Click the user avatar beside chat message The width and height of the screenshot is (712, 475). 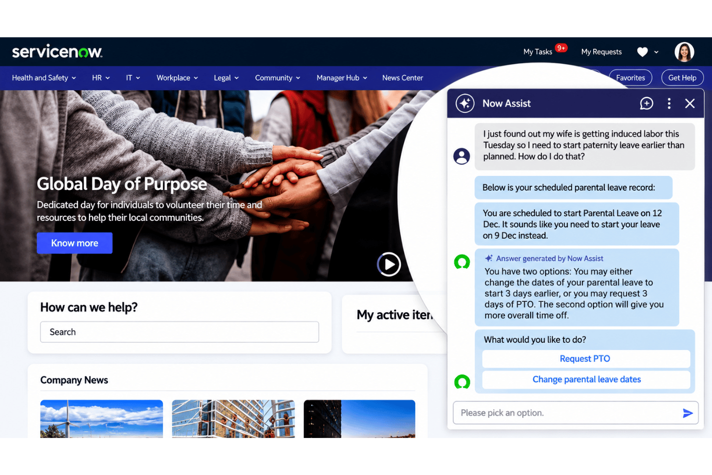[461, 156]
